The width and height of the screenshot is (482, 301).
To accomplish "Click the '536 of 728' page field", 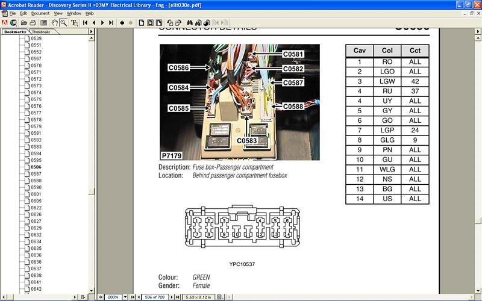I will tap(155, 297).
